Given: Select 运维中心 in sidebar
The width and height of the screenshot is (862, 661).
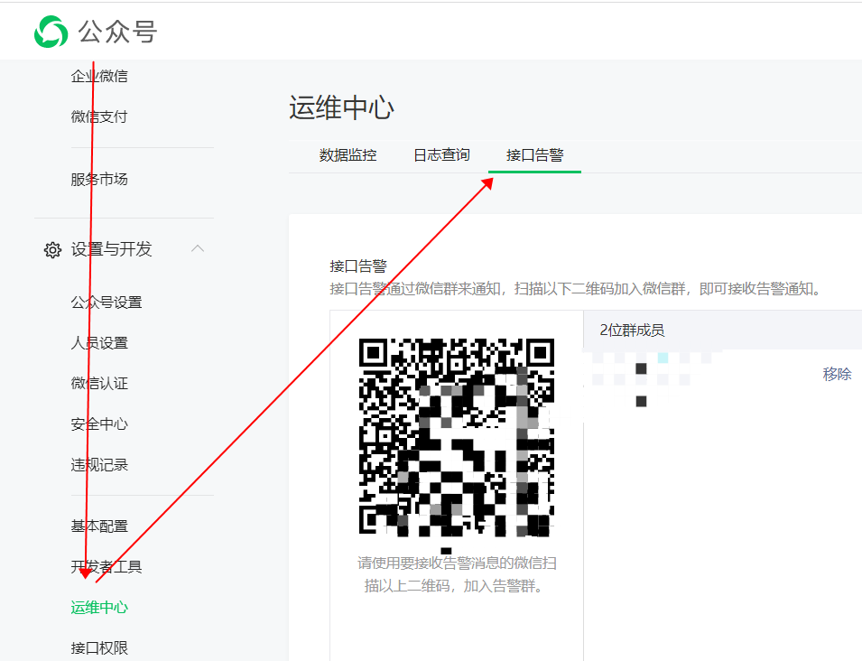Looking at the screenshot, I should [99, 607].
